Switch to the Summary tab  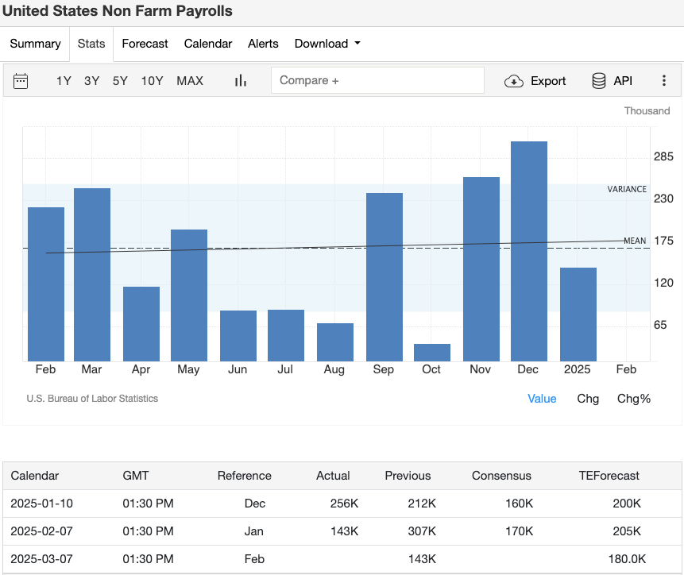[35, 44]
